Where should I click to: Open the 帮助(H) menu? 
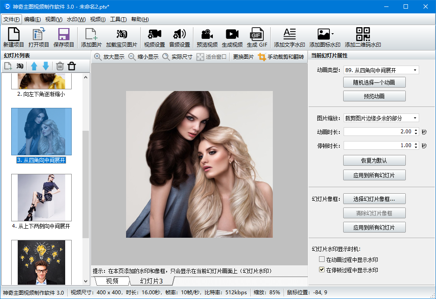point(140,19)
